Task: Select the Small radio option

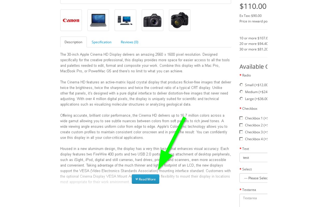Action: tap(241, 85)
